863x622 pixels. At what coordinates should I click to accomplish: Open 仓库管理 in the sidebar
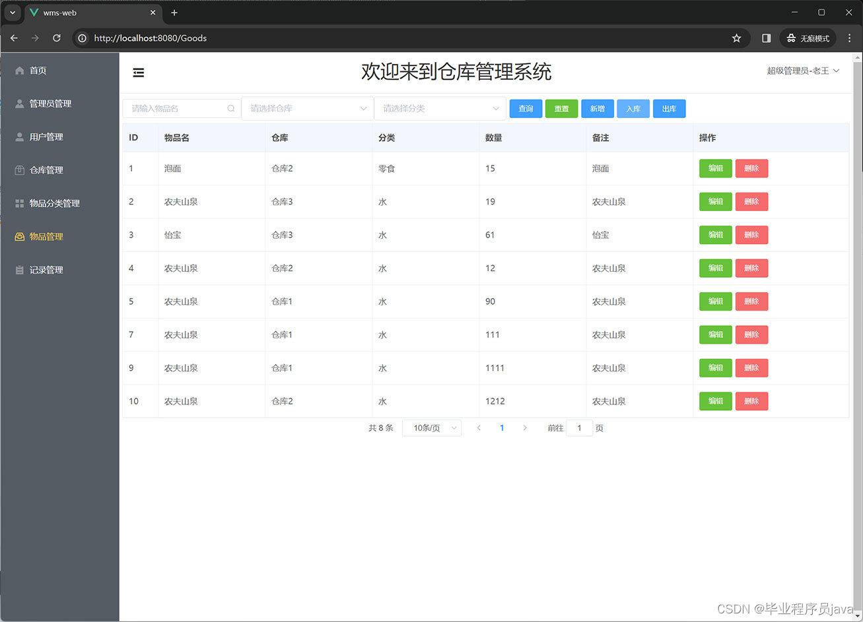(x=59, y=170)
